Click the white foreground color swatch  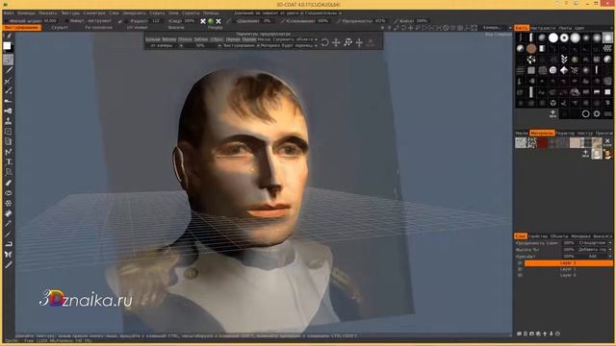tap(7, 46)
